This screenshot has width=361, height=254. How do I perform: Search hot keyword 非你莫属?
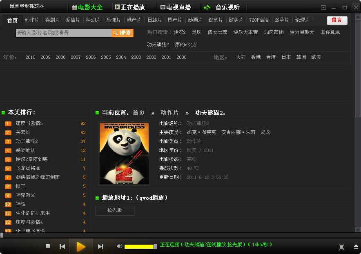click(x=330, y=32)
